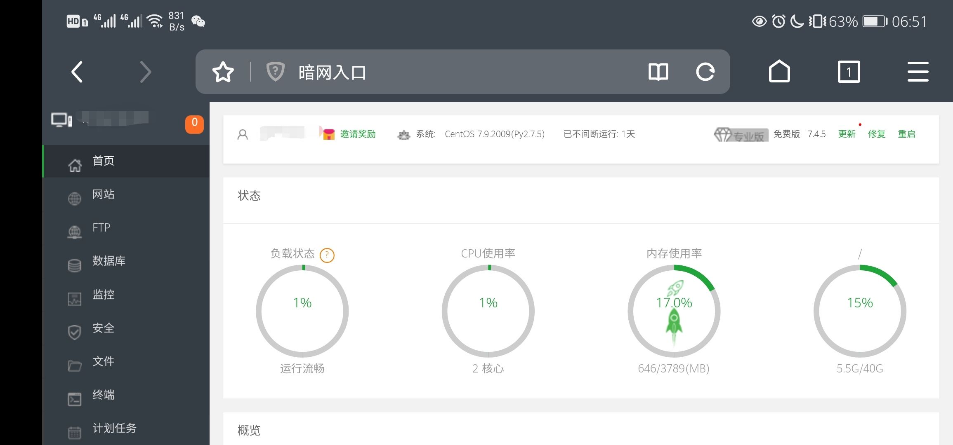Open 监控 monitoring page

[x=103, y=295]
